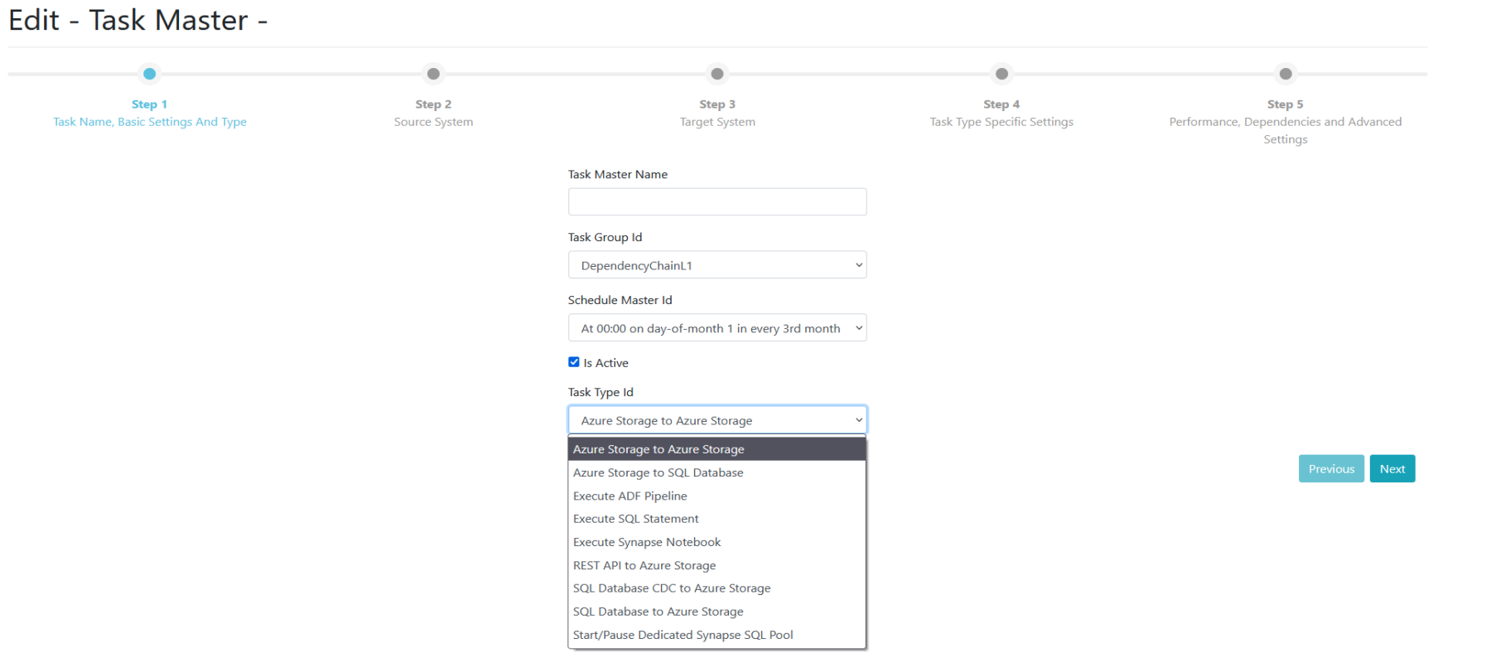Screen dimensions: 1491x663
Task: Open Task Name, Basic Settings And Type step
Action: pos(150,122)
